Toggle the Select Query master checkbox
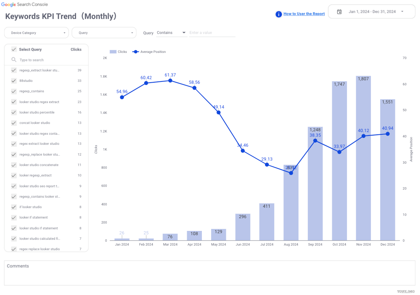The image size is (420, 295). pyautogui.click(x=14, y=49)
